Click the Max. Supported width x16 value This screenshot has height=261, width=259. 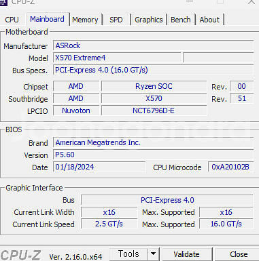point(226,212)
